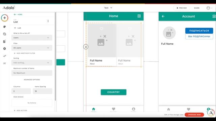Click the Maximum number of items field

coord(32,73)
